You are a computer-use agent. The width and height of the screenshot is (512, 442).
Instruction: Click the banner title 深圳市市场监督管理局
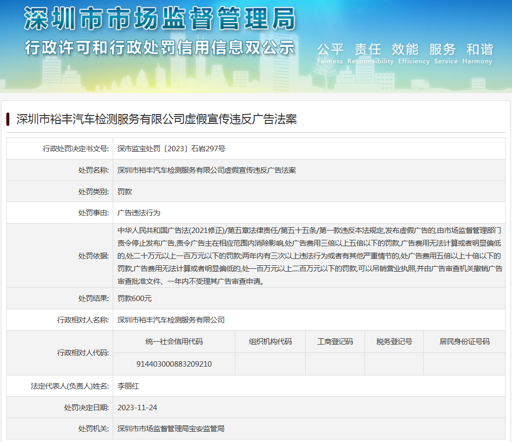click(x=160, y=19)
